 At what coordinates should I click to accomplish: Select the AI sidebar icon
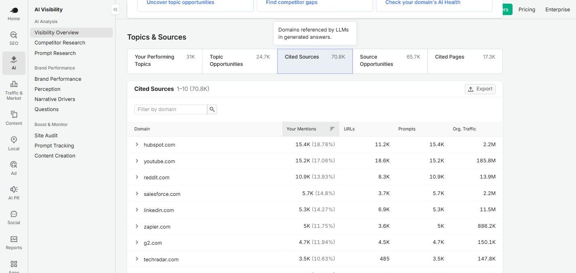coord(14,60)
